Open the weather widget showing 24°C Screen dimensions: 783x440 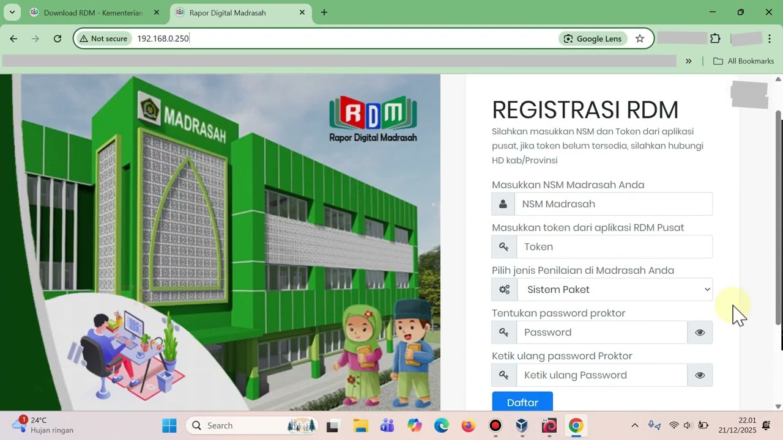(43, 425)
